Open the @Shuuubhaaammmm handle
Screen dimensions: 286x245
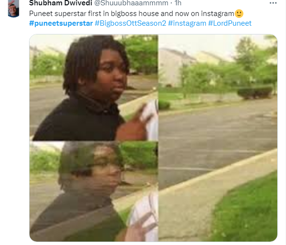coord(131,3)
